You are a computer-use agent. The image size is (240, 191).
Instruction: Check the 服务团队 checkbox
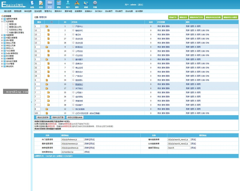[73, 80]
